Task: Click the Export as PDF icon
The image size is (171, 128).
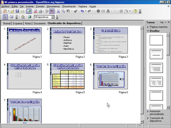Action: pos(36,11)
